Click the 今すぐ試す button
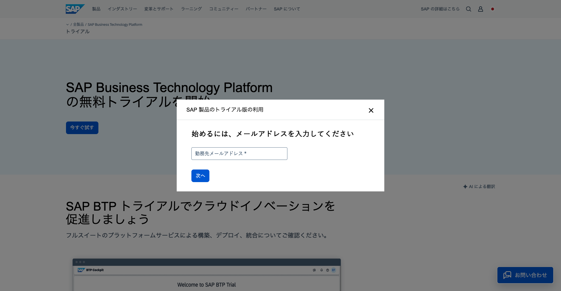Viewport: 561px width, 291px height. point(82,128)
